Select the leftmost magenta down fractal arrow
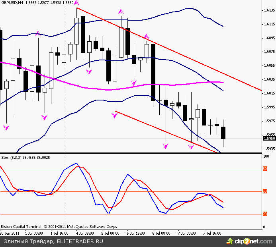The image size is (276, 247). click(6, 127)
